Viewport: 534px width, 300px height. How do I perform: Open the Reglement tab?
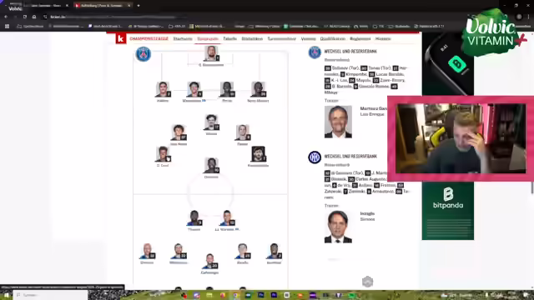point(360,39)
